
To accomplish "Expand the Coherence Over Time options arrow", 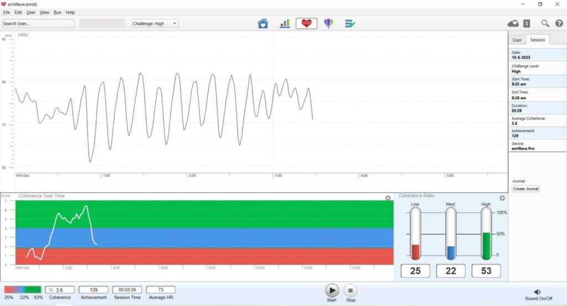I will click(x=388, y=198).
